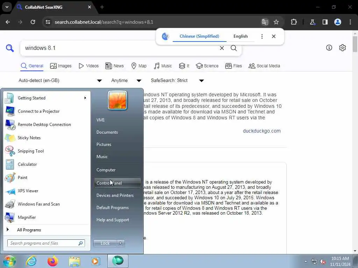Viewport: 358px width, 268px height.
Task: Open Windows Fax and Scan
Action: pyautogui.click(x=46, y=204)
